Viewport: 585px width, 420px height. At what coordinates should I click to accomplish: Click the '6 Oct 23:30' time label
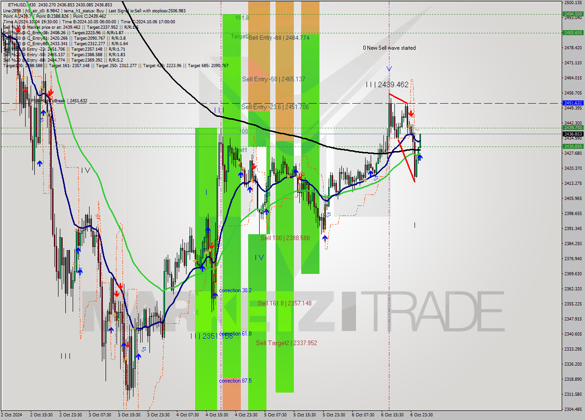tap(422, 415)
